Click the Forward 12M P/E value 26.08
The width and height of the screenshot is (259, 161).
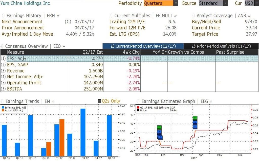[x=171, y=28]
